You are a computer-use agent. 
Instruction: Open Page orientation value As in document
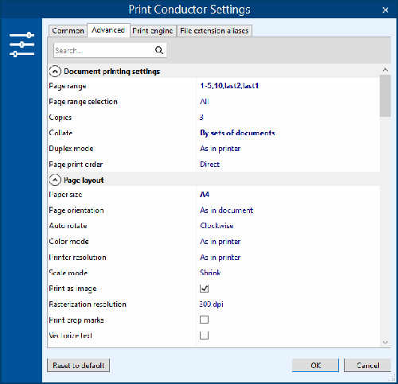click(x=226, y=211)
